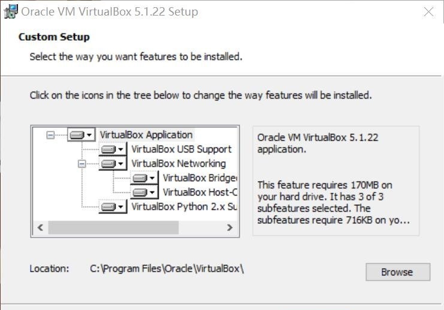The image size is (444, 310).
Task: Select the VirtualBox USB Support item
Action: click(181, 150)
